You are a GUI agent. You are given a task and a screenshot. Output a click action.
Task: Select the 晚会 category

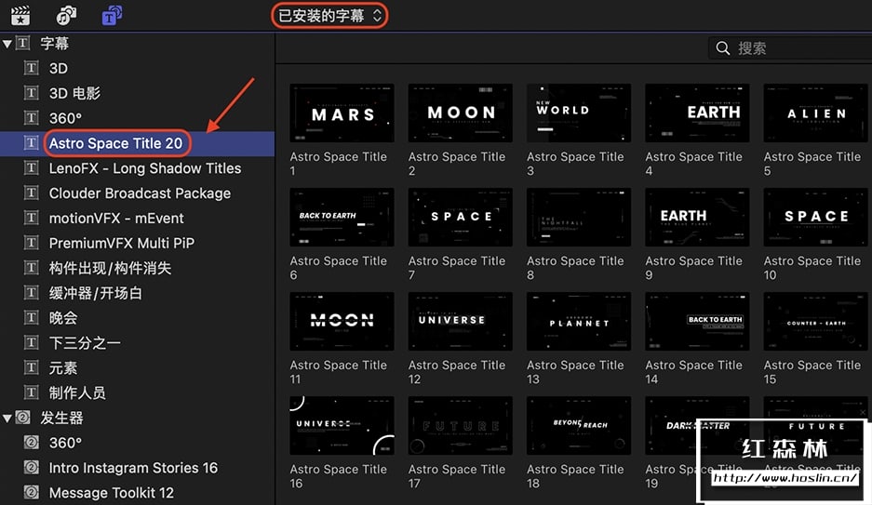pyautogui.click(x=63, y=318)
